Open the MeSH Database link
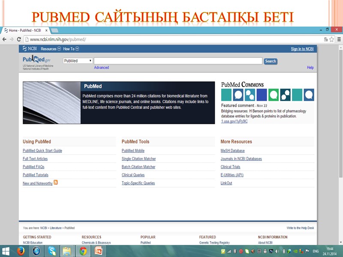343x257 pixels. click(x=232, y=151)
